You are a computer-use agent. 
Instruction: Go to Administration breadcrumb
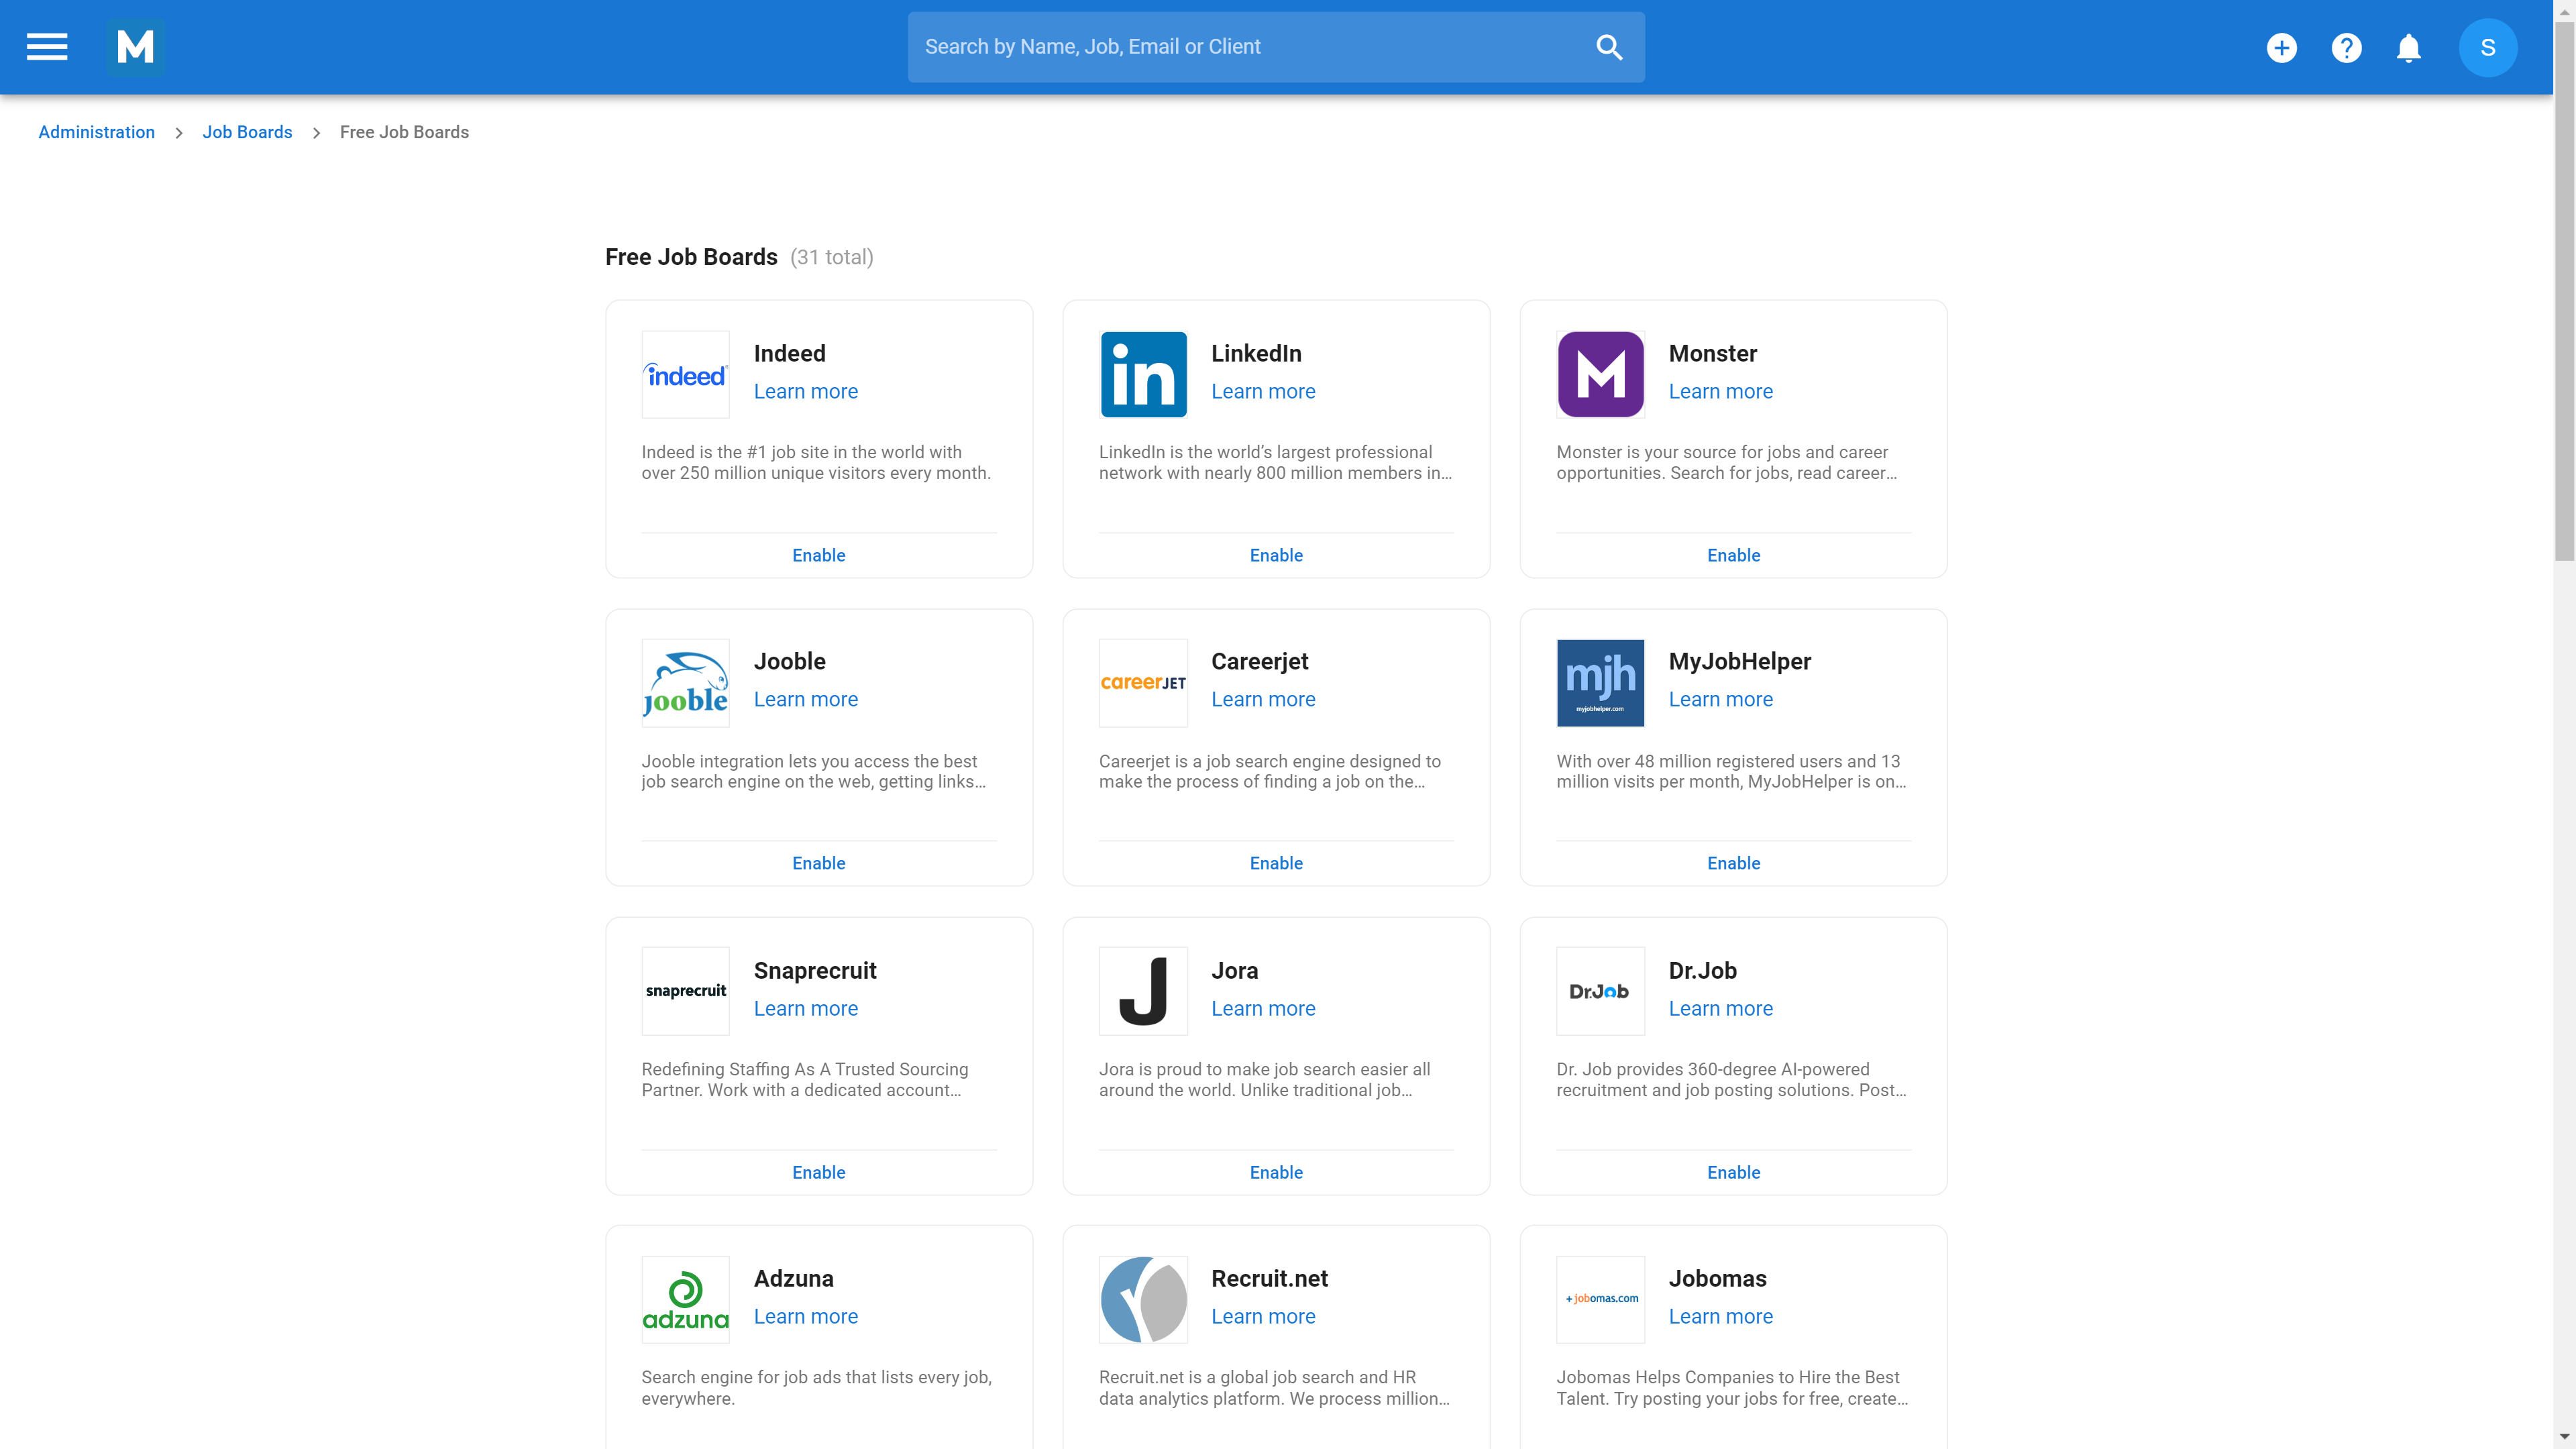[x=96, y=132]
